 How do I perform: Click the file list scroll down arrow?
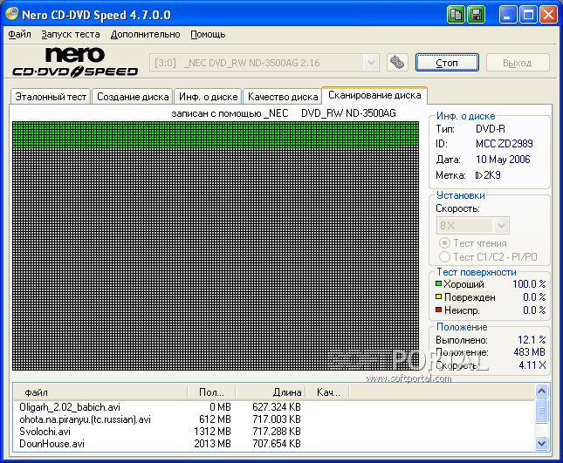click(541, 443)
